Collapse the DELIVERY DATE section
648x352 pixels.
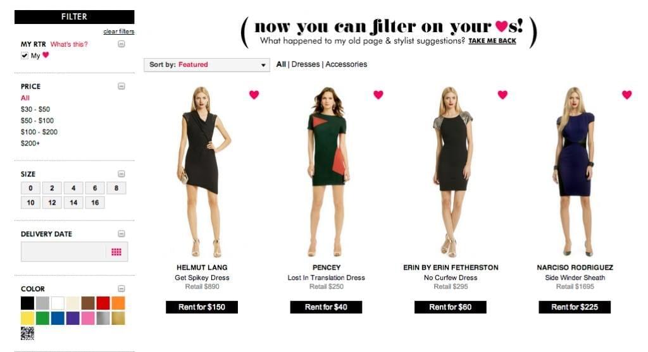click(121, 234)
